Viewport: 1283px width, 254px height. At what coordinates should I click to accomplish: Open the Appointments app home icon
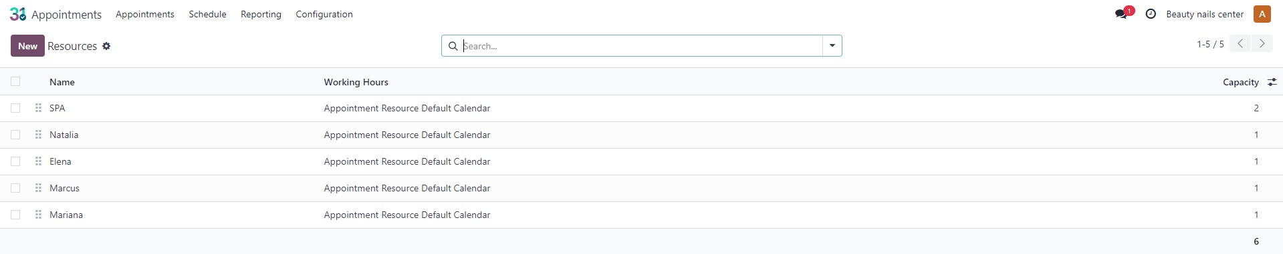18,14
